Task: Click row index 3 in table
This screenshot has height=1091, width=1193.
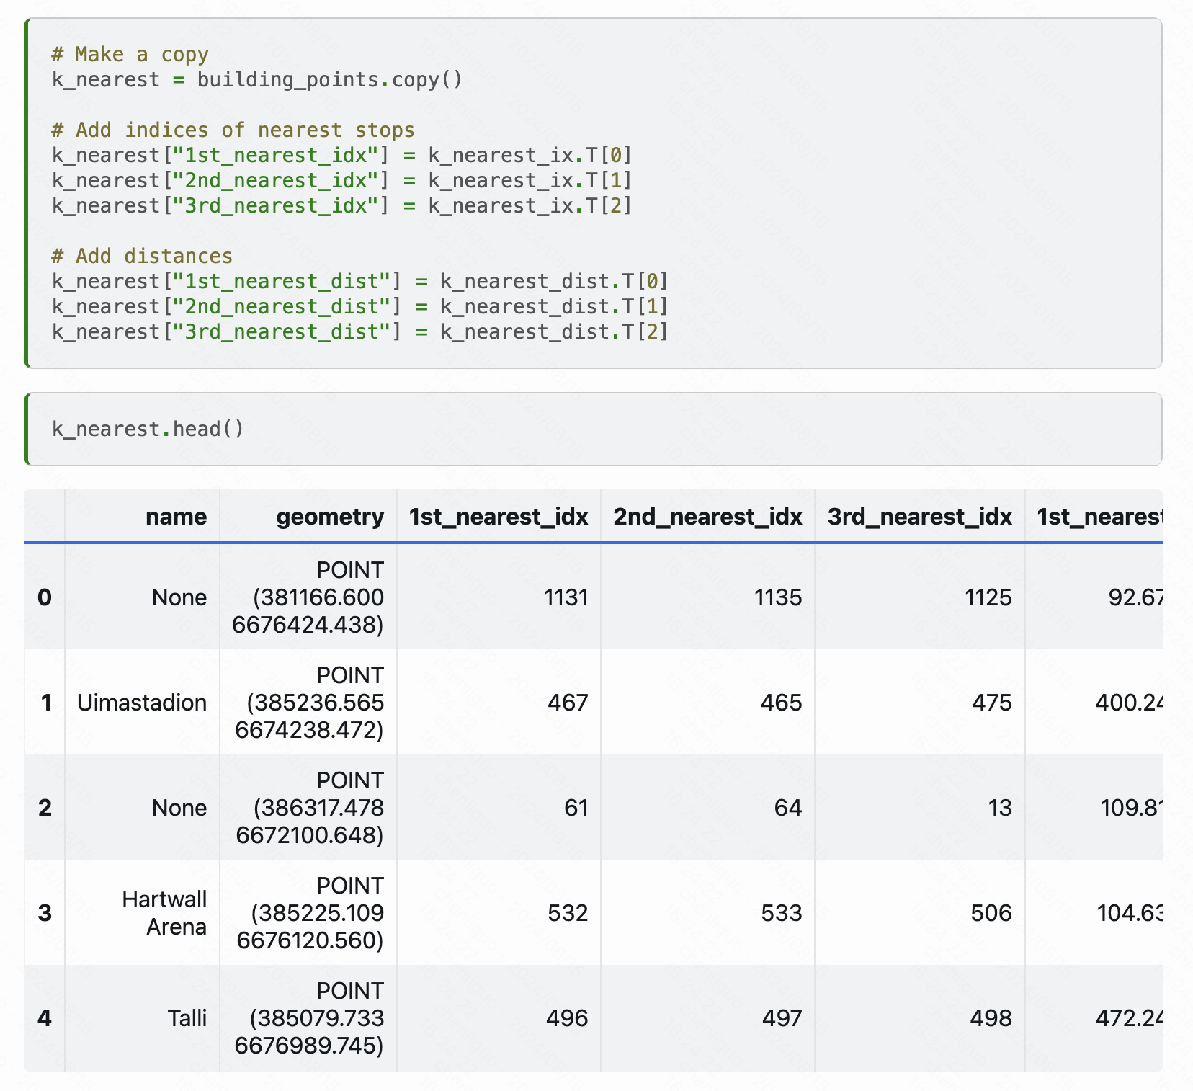Action: pos(45,913)
